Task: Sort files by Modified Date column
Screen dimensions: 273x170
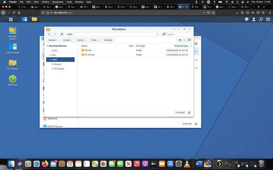Action: point(181,46)
